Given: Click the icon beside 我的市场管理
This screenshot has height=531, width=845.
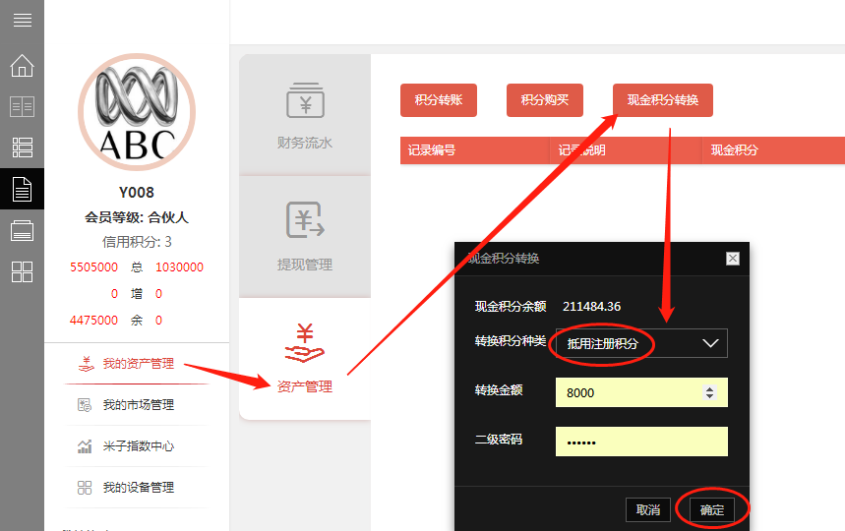Looking at the screenshot, I should tap(85, 405).
